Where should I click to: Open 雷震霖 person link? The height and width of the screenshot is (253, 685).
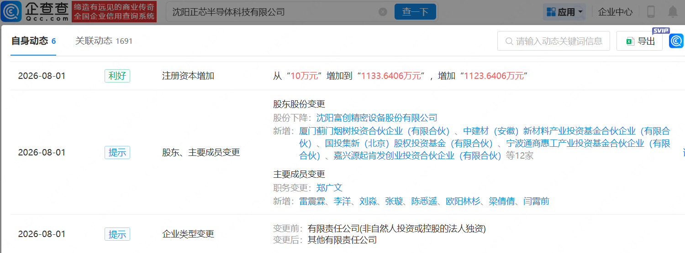point(312,201)
